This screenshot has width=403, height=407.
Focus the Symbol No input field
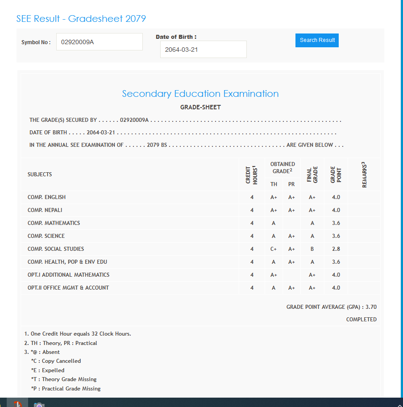tap(99, 42)
